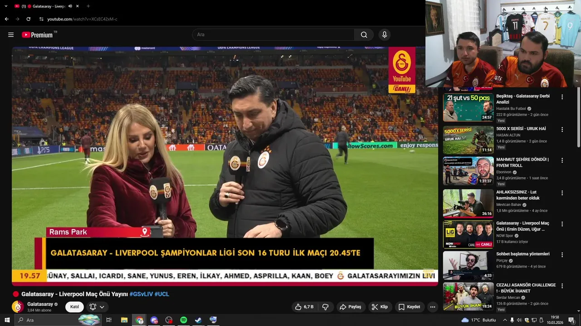581x326 pixels.
Task: Open Steam from the taskbar
Action: [198, 320]
